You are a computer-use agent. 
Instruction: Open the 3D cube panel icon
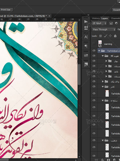coord(86,28)
